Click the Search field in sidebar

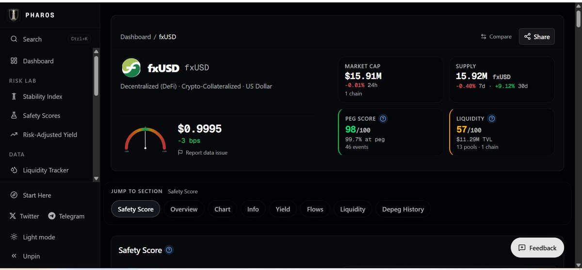tap(50, 39)
